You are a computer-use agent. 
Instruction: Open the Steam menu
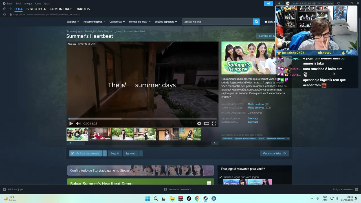(x=8, y=3)
